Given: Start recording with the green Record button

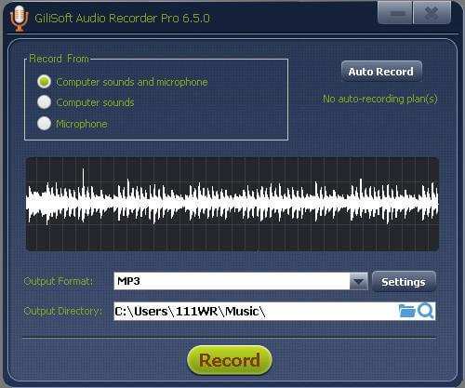Looking at the screenshot, I should (x=230, y=360).
